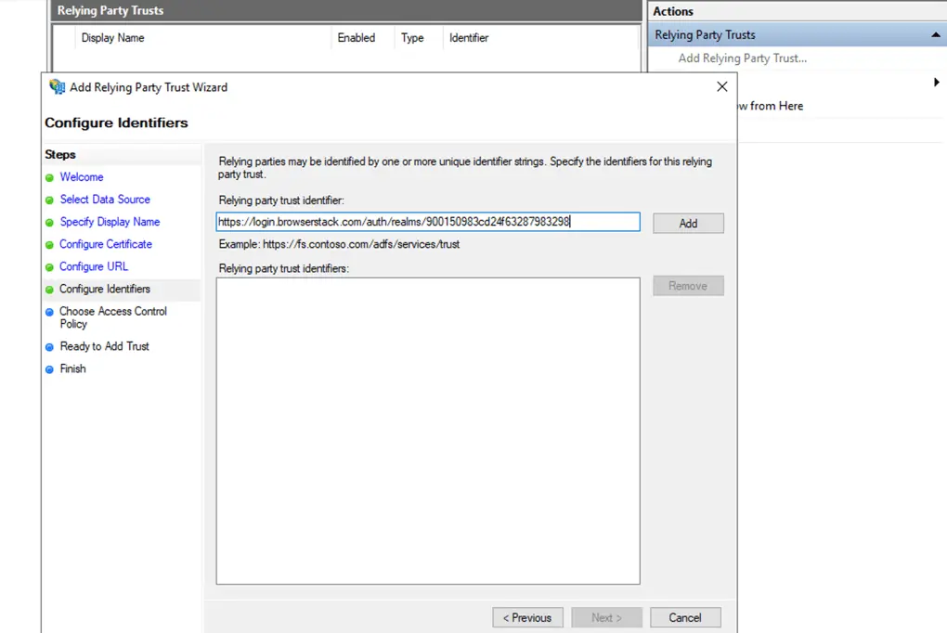Image resolution: width=947 pixels, height=633 pixels.
Task: Sort by the Display Name column header
Action: (x=113, y=38)
